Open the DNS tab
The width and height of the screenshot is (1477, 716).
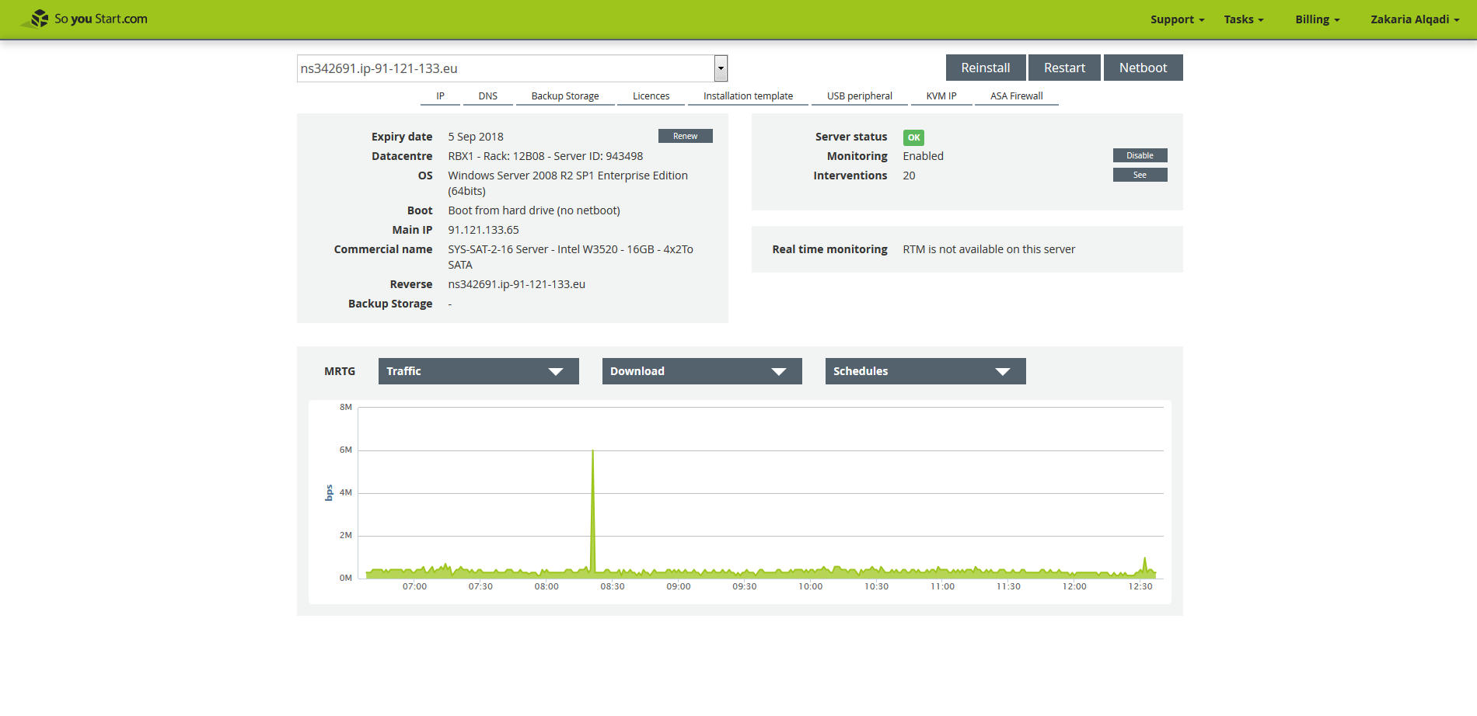point(487,96)
